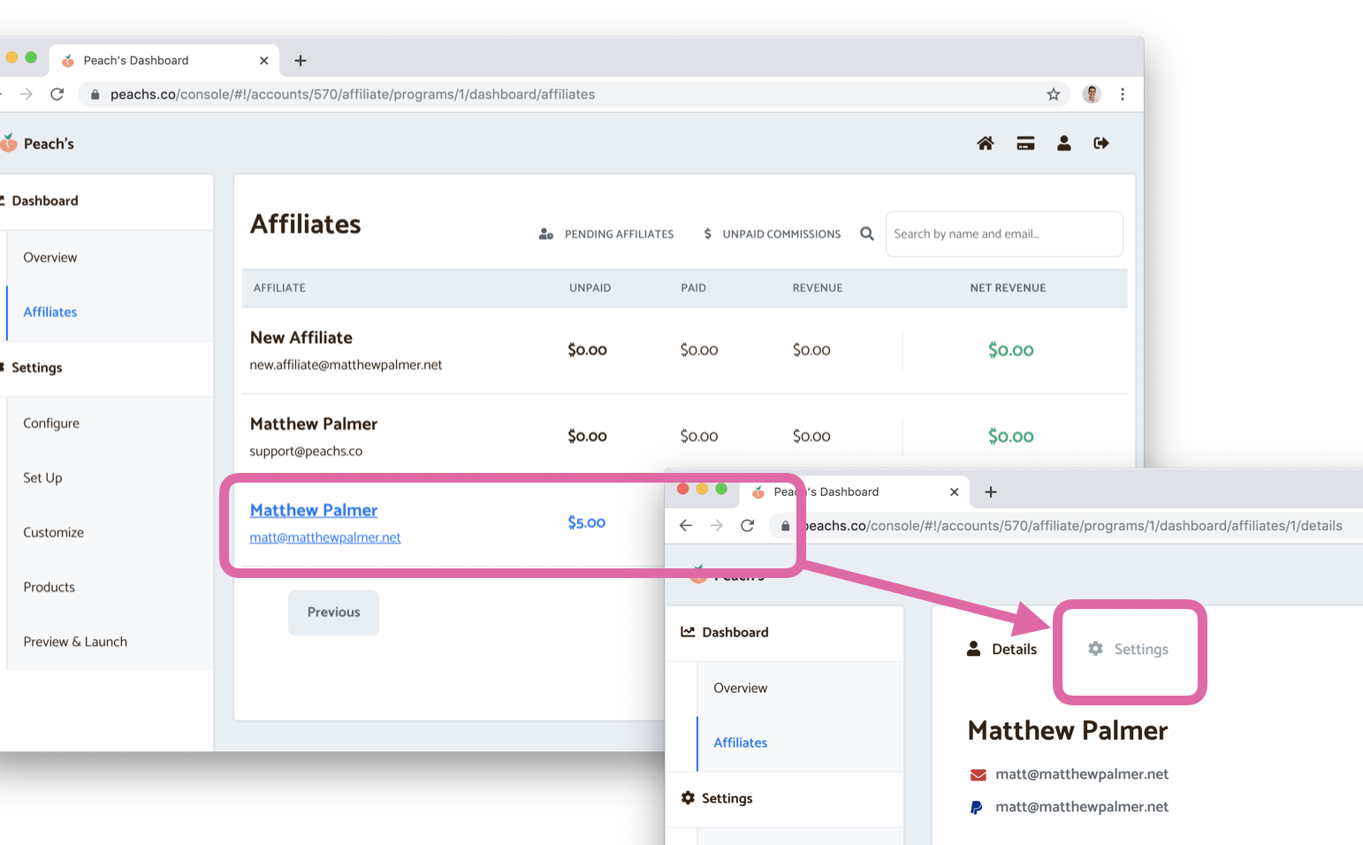This screenshot has width=1363, height=845.
Task: Click the logout icon at top right
Action: pyautogui.click(x=1100, y=142)
